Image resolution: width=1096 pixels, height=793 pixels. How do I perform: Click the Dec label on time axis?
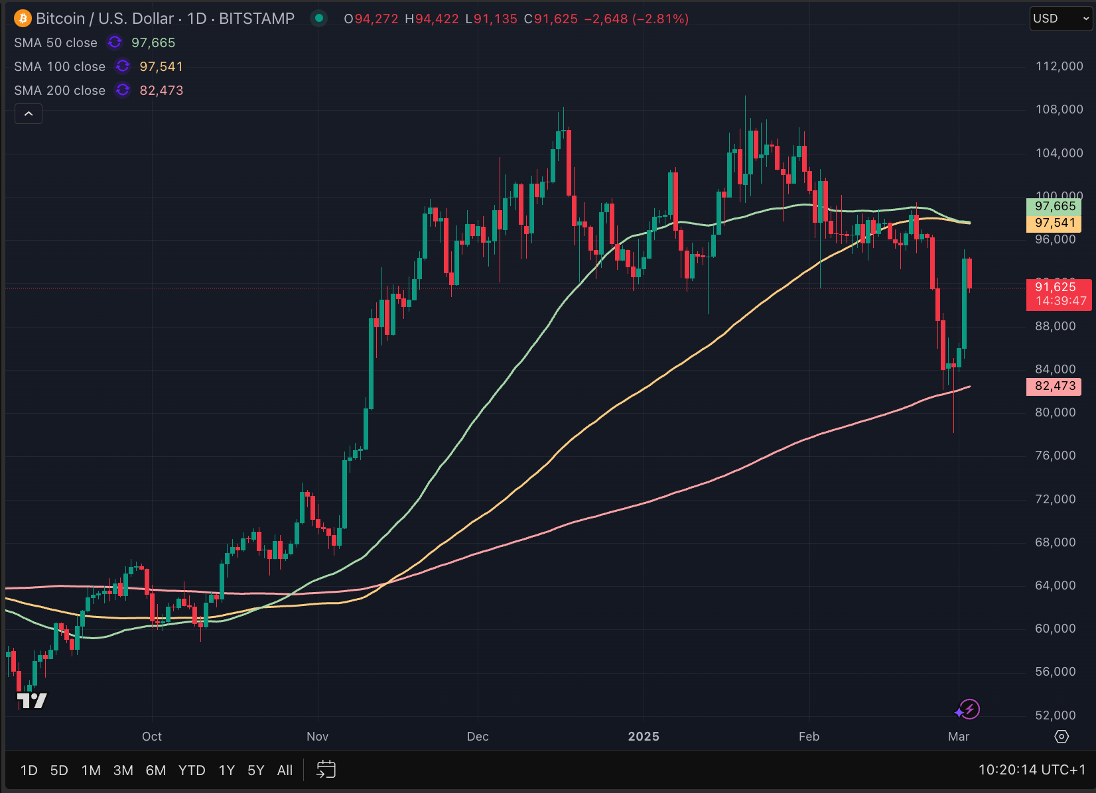click(478, 737)
